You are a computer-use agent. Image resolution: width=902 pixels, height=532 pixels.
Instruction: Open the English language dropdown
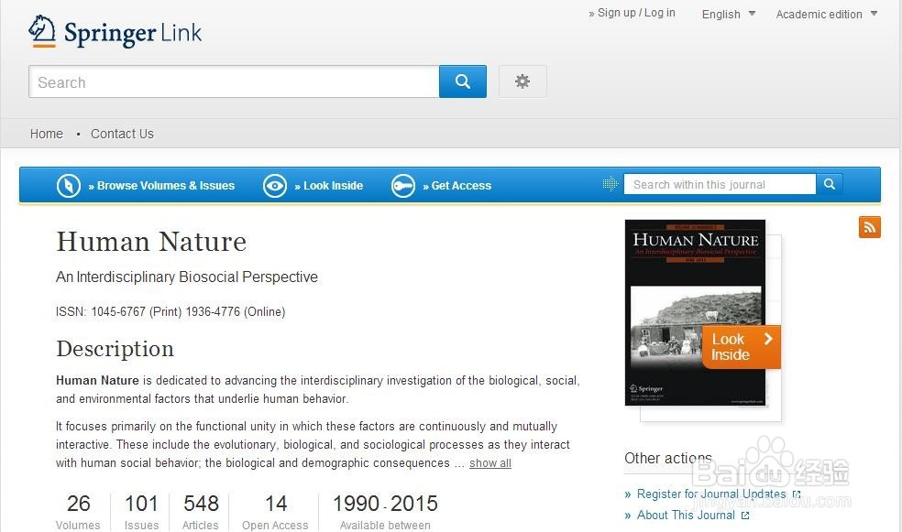[728, 14]
